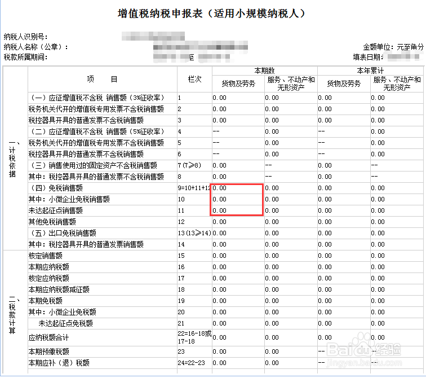Click the 栏次 column header
The height and width of the screenshot is (378, 426).
click(194, 79)
